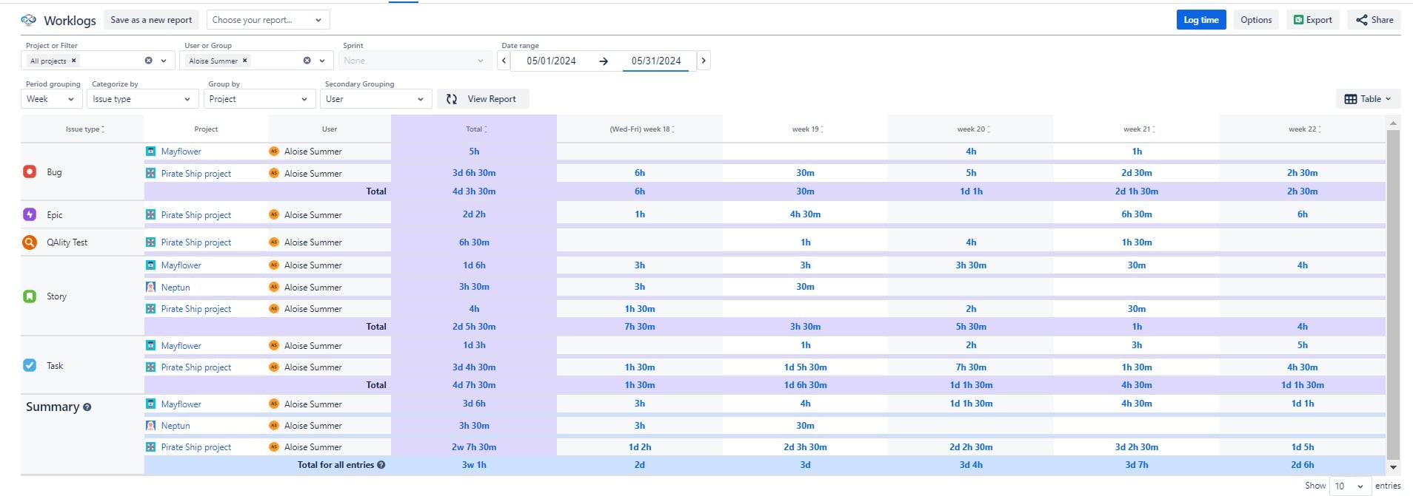This screenshot has height=496, width=1413.
Task: Click the Epic issue type icon
Action: tap(30, 214)
